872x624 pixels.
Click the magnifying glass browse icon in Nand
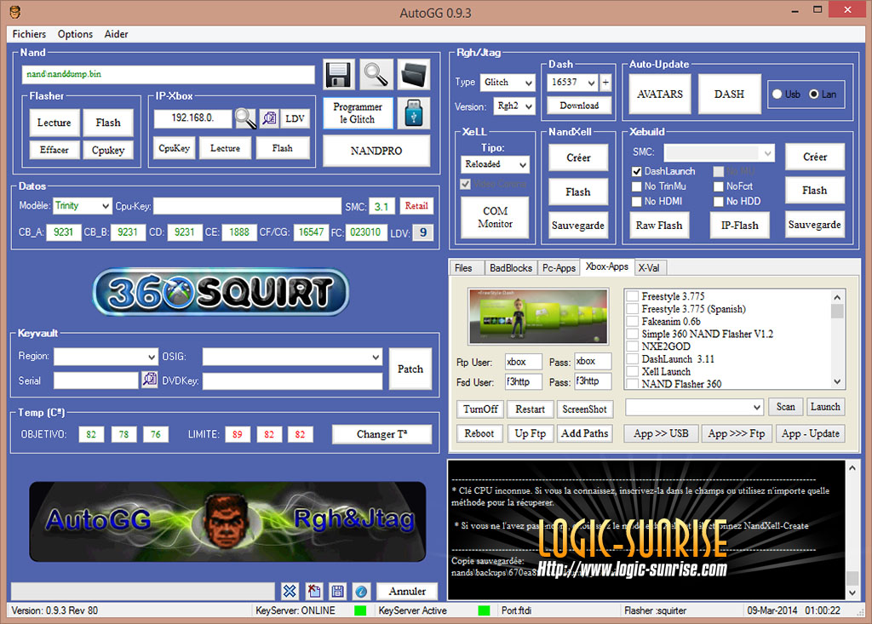point(376,75)
